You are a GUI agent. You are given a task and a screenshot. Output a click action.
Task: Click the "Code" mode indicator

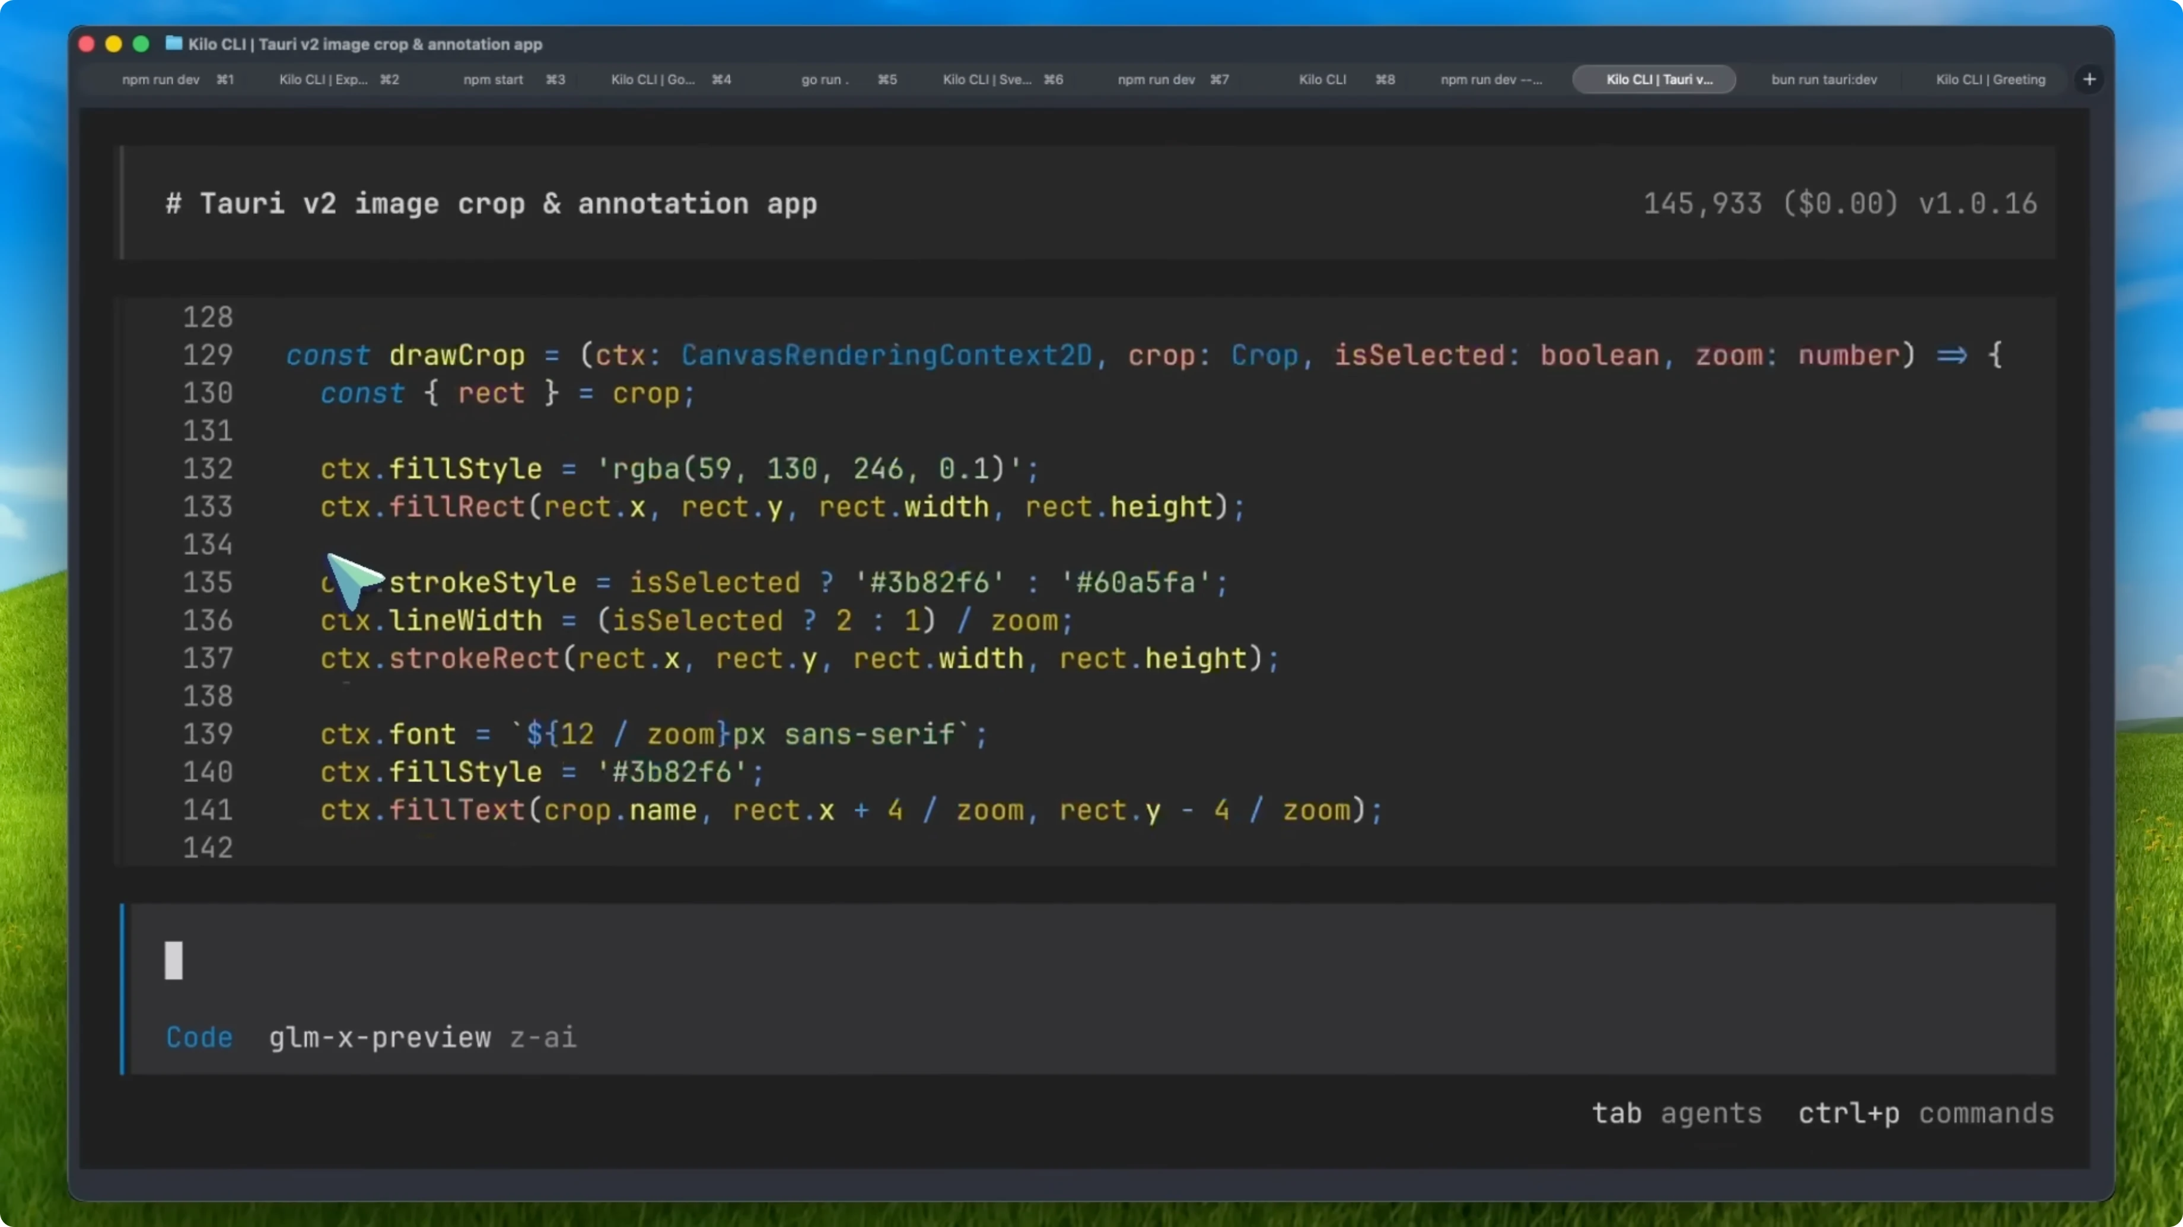[x=199, y=1037]
